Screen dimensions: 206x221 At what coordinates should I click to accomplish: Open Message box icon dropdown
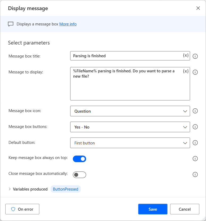coord(130,111)
